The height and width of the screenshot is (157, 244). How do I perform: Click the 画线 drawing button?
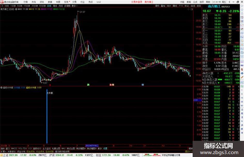point(175,6)
